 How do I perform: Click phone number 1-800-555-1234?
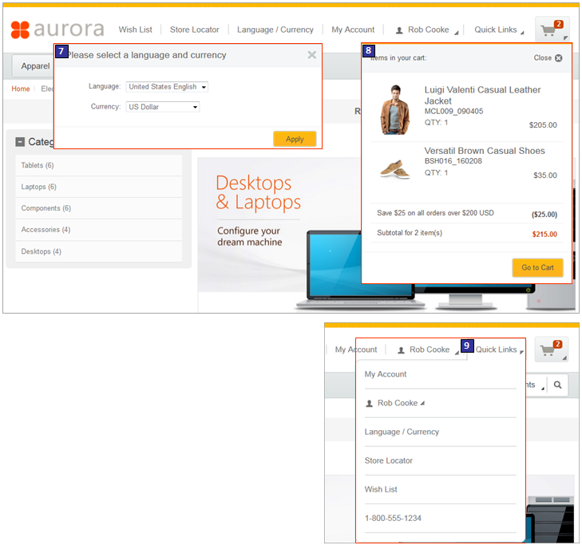393,519
